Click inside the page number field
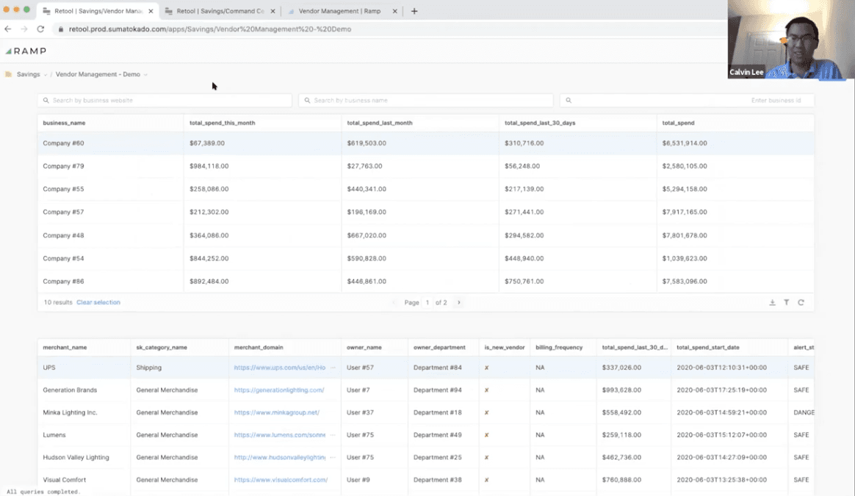The height and width of the screenshot is (496, 855). tap(427, 302)
